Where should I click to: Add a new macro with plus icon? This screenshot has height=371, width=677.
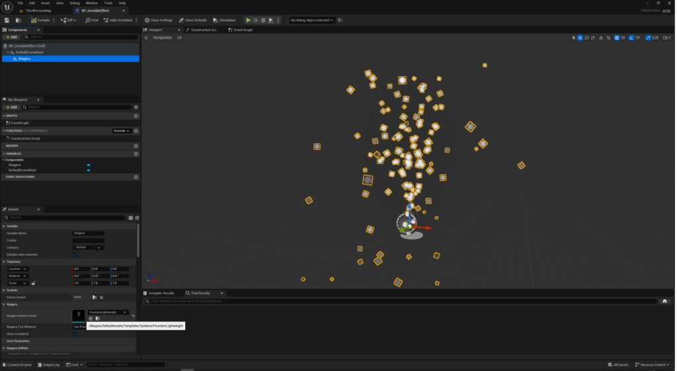(x=136, y=146)
